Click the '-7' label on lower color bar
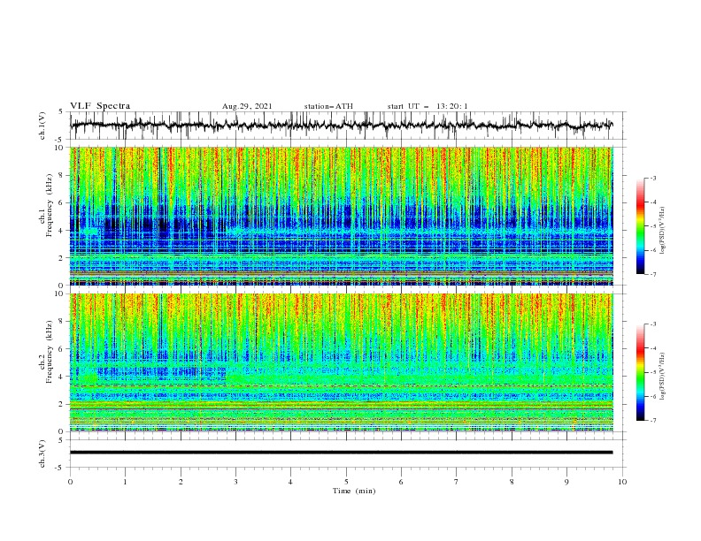 [x=652, y=421]
